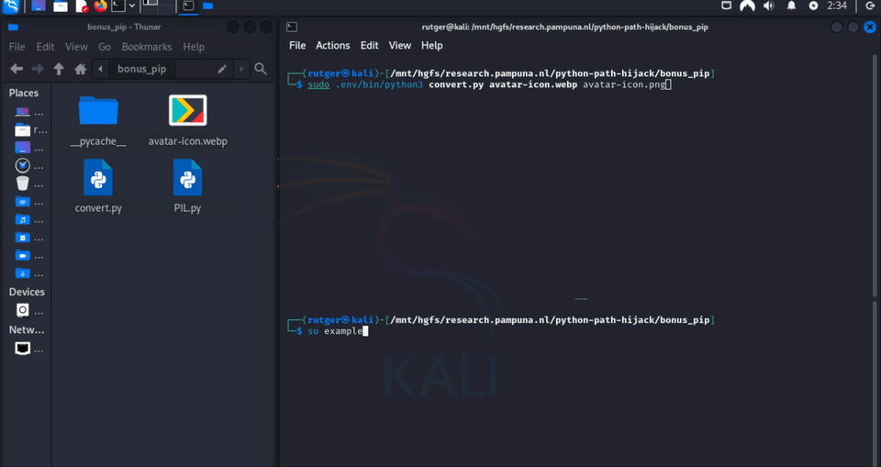Screen dimensions: 881x467
Task: Open the NordVPN mountain tray icon
Action: pyautogui.click(x=747, y=6)
